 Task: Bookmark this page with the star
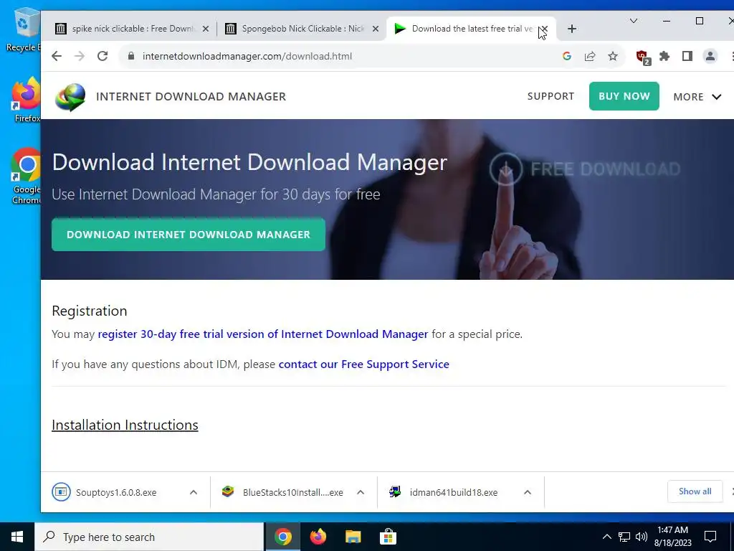tap(613, 56)
